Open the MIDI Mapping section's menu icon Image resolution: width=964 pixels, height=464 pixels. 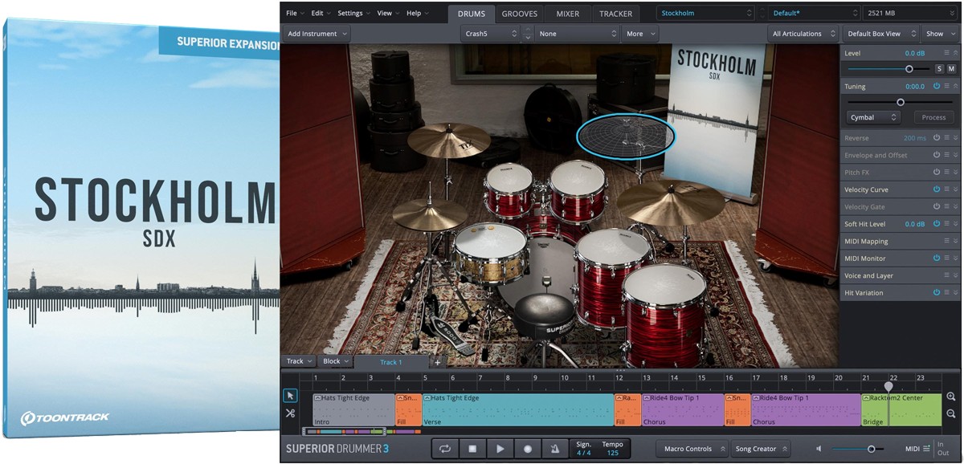click(947, 241)
